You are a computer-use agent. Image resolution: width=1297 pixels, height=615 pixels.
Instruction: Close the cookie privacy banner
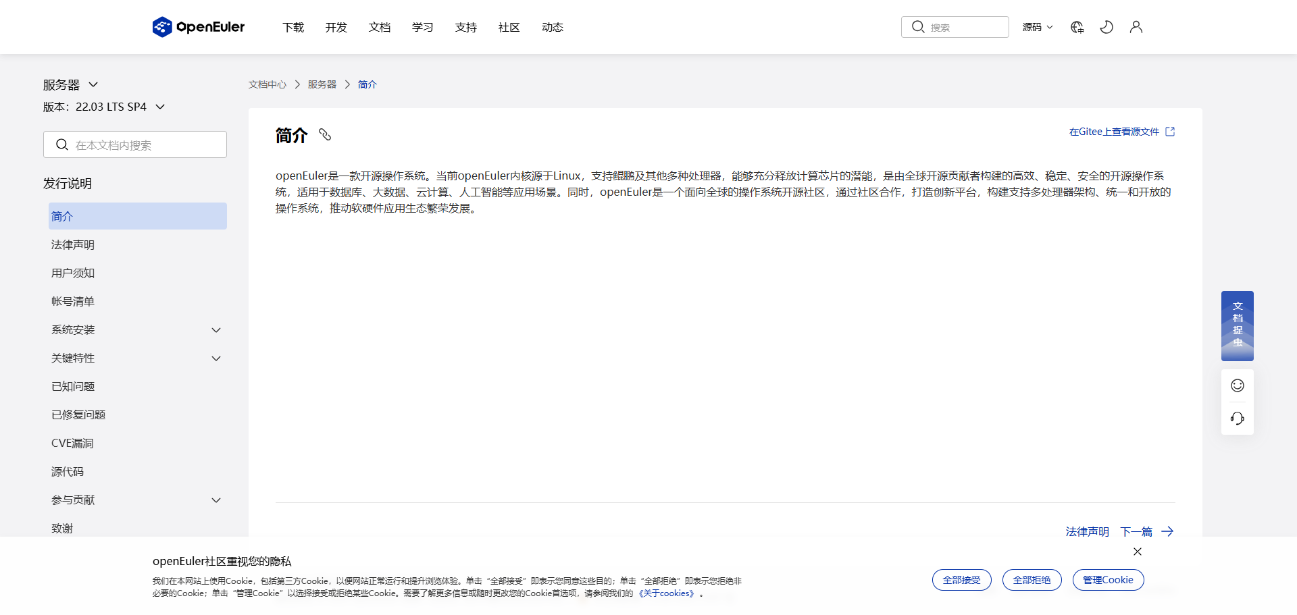point(1138,552)
